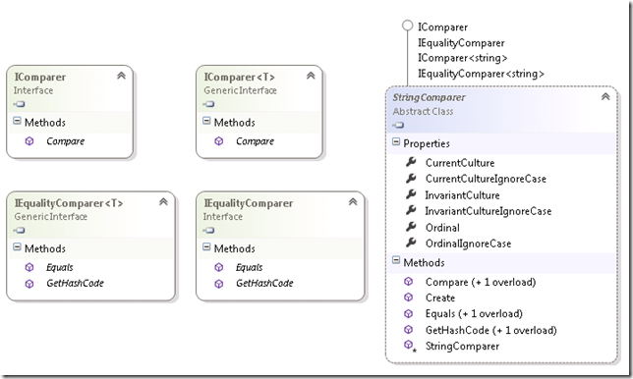Select the StringComparer class title
The image size is (633, 379).
click(x=429, y=97)
